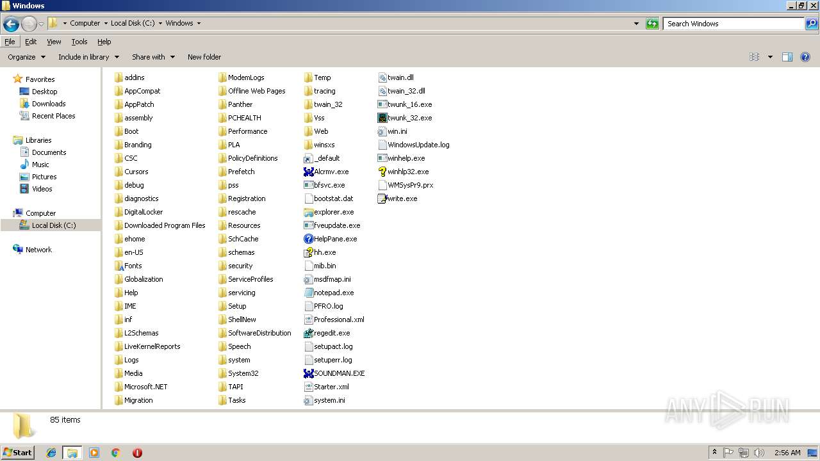Click the refresh button next to address bar
Viewport: 820px width, 461px height.
coord(652,24)
